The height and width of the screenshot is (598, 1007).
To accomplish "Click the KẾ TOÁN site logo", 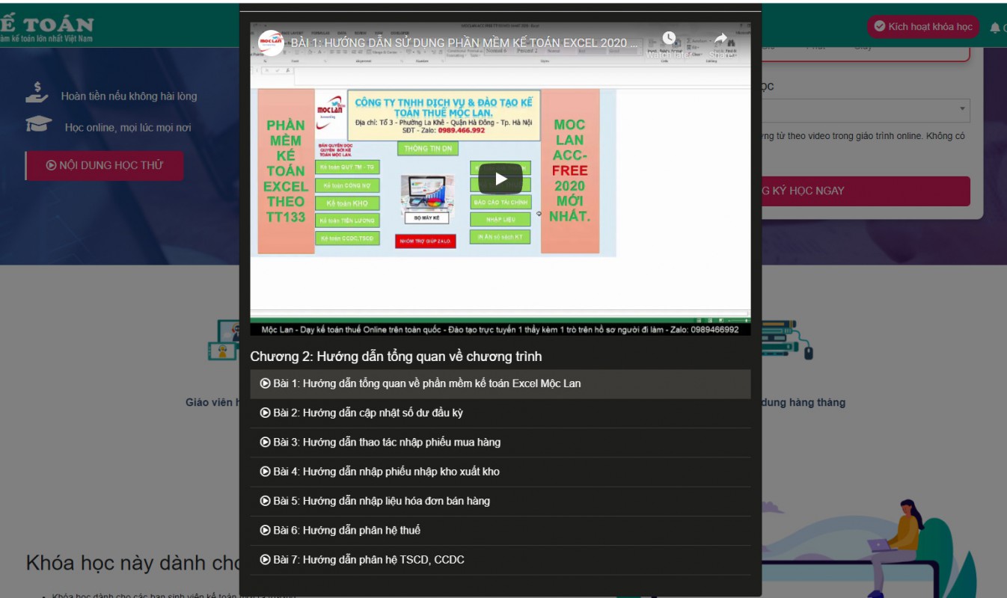I will (46, 28).
